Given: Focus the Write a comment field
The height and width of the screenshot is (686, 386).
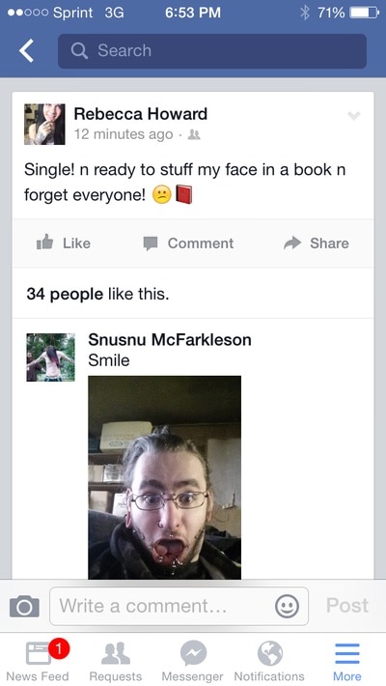Looking at the screenshot, I should 179,606.
